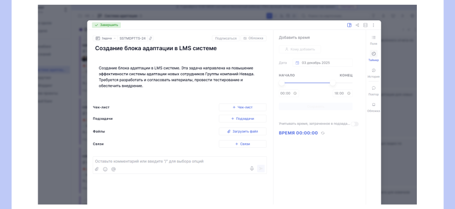455x209 pixels.
Task: Open the date picker for 03 декабрь 2025
Action: coord(323,63)
